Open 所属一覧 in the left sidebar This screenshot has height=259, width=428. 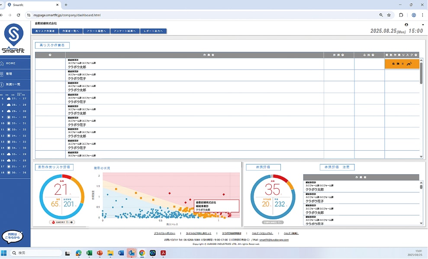pyautogui.click(x=13, y=84)
